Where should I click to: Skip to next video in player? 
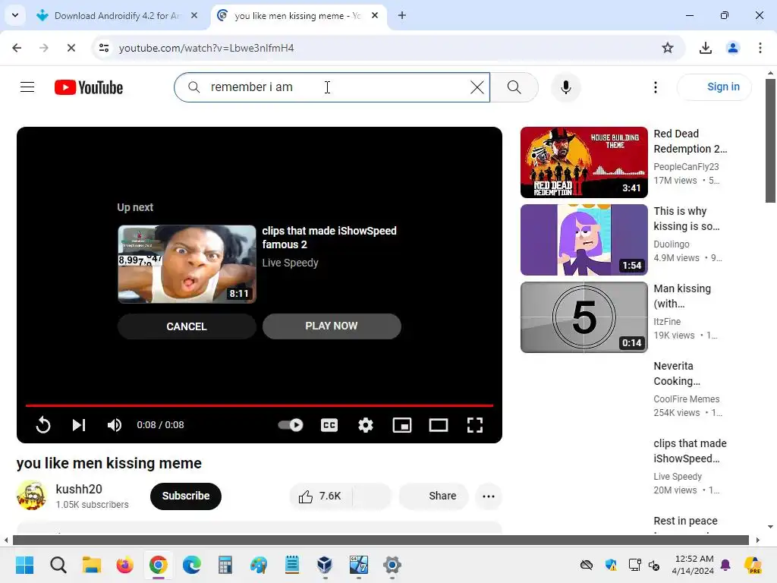click(x=79, y=425)
